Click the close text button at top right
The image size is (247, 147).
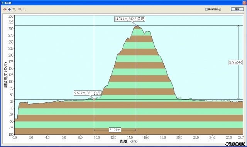(x=237, y=9)
